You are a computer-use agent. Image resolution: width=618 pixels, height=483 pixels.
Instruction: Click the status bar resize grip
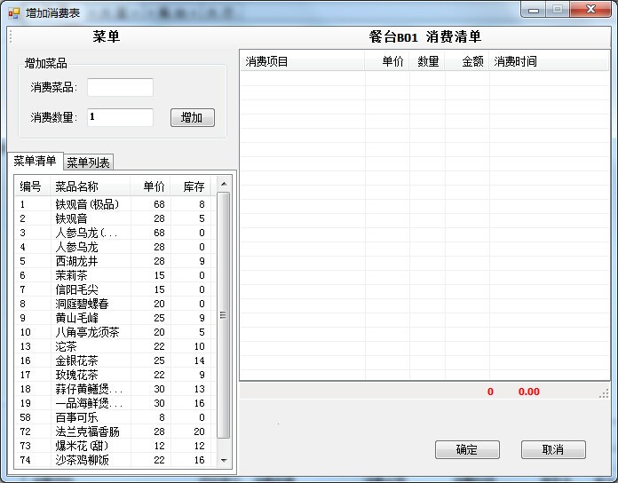(x=604, y=393)
